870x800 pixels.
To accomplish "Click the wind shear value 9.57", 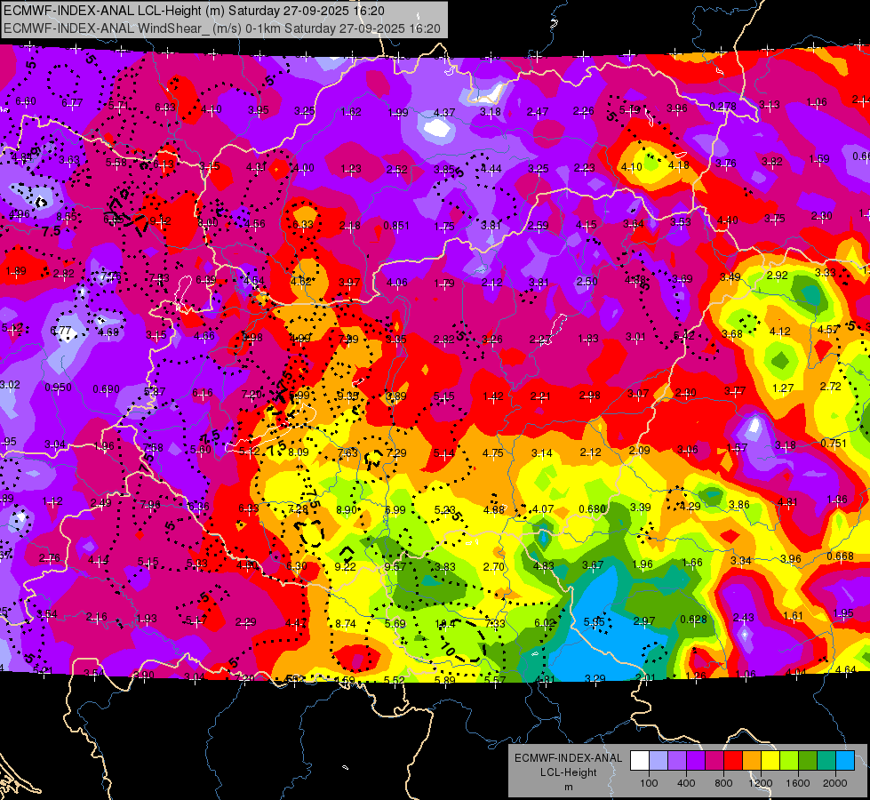I will [x=395, y=567].
